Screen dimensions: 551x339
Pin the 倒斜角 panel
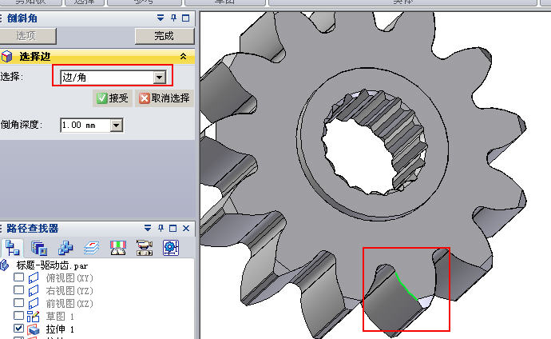[173, 18]
